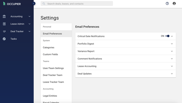Open Lease Tracker Team settings
The width and height of the screenshot is (182, 103).
(56, 82)
